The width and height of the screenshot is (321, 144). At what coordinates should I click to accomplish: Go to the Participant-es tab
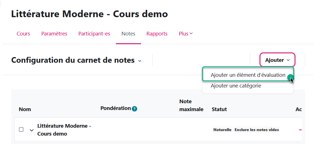pos(94,34)
